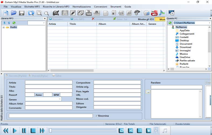212x135 pixels.
Task: Open the C:\Users\NoNames path dropdown
Action: point(209,23)
